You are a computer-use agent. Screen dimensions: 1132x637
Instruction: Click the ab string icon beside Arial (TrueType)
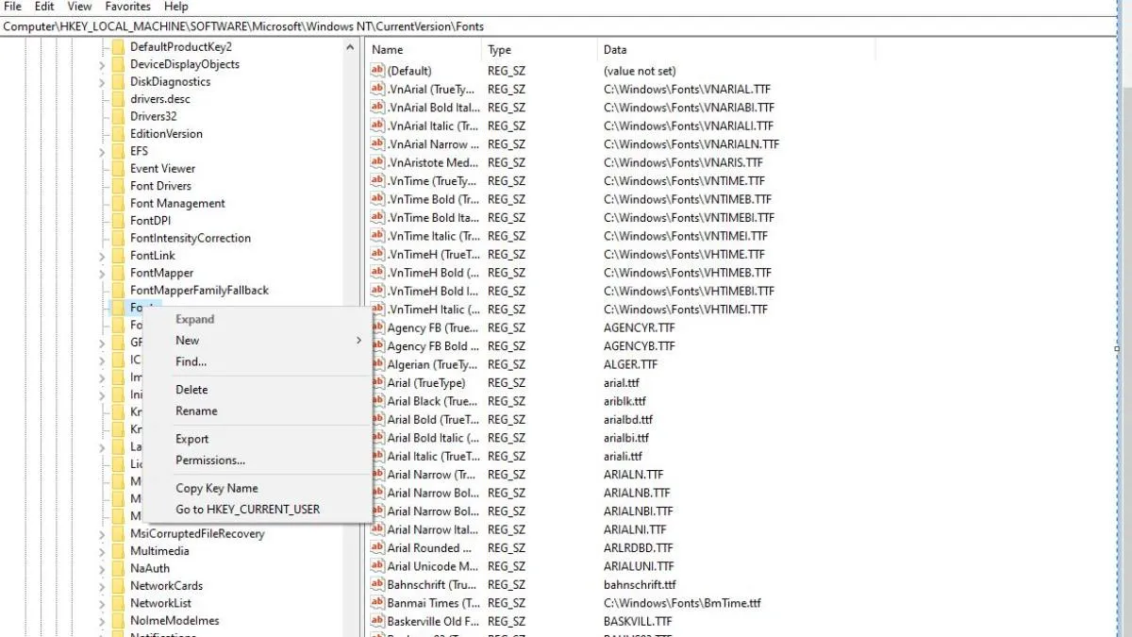click(376, 382)
